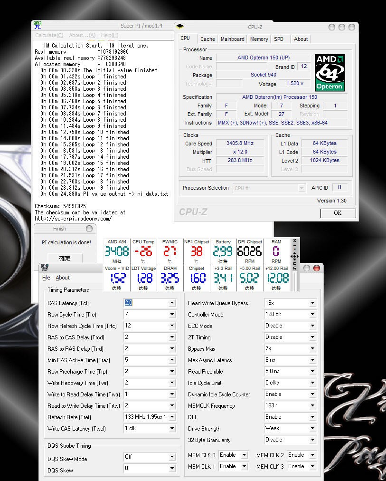Click the Core Speed 3405.8 MHz value
Screen dimensions: 386x481
tap(240, 143)
